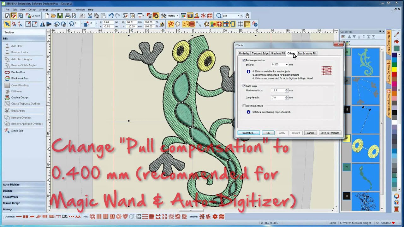Select the gear-shaped effects icon
The height and width of the screenshot is (227, 404).
[215, 217]
